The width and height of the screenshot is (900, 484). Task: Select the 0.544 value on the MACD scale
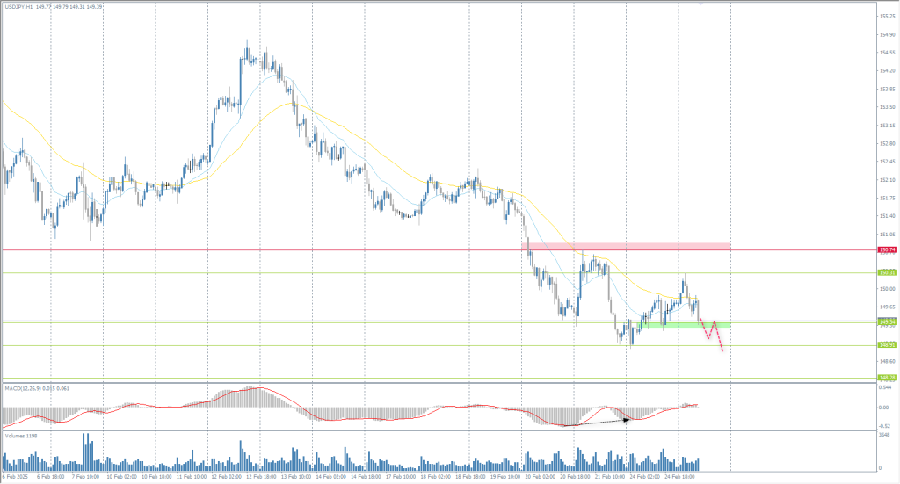(885, 387)
